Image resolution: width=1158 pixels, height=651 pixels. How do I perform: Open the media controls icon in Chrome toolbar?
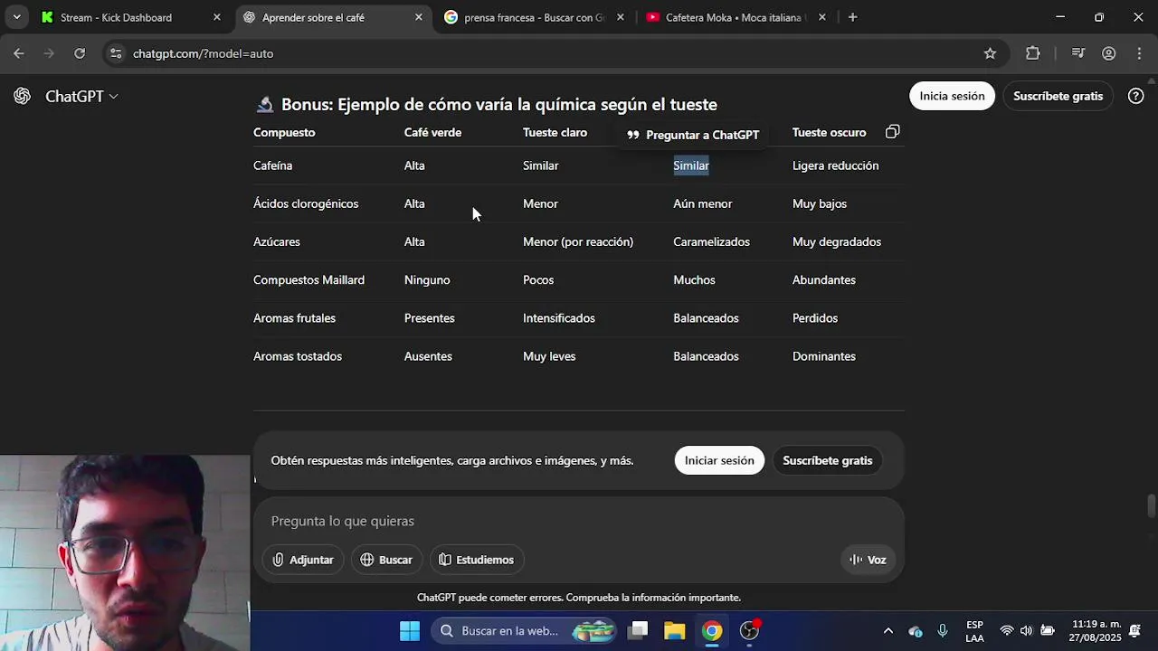pos(1077,53)
